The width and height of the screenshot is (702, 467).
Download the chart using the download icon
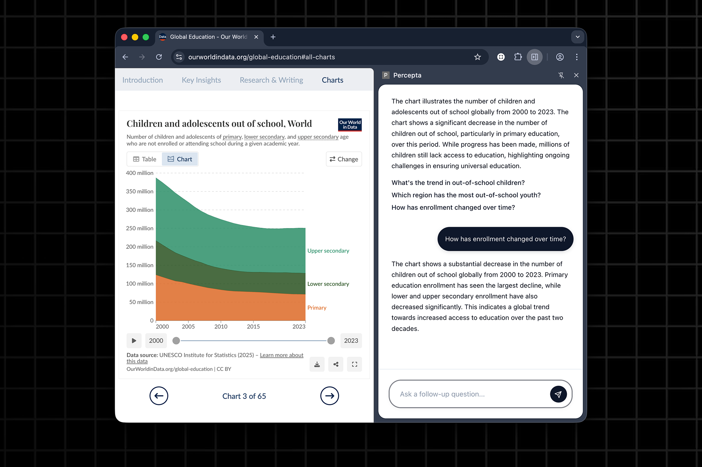pos(317,364)
